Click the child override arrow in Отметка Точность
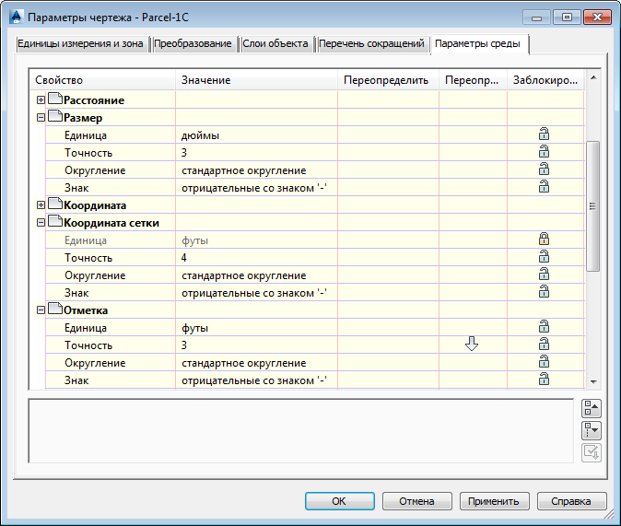The height and width of the screenshot is (526, 621). 472,344
